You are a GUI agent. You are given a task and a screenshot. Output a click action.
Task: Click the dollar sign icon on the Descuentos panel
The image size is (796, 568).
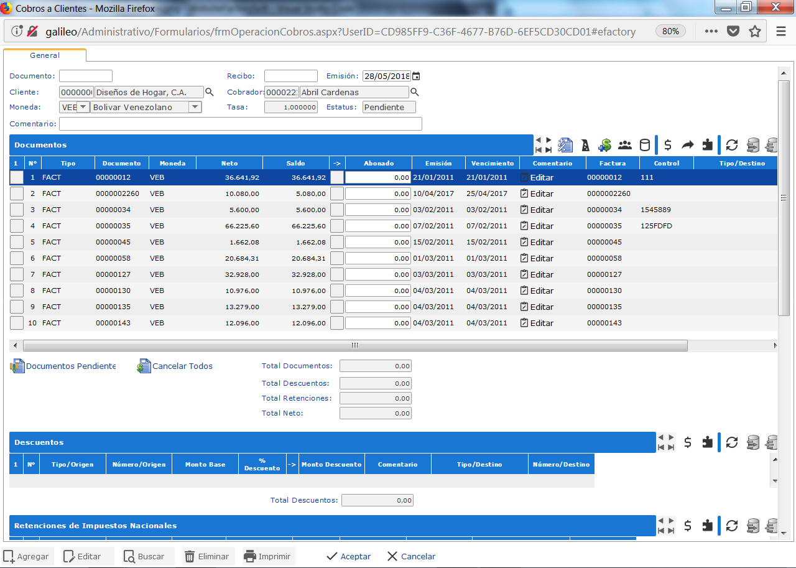click(x=687, y=442)
